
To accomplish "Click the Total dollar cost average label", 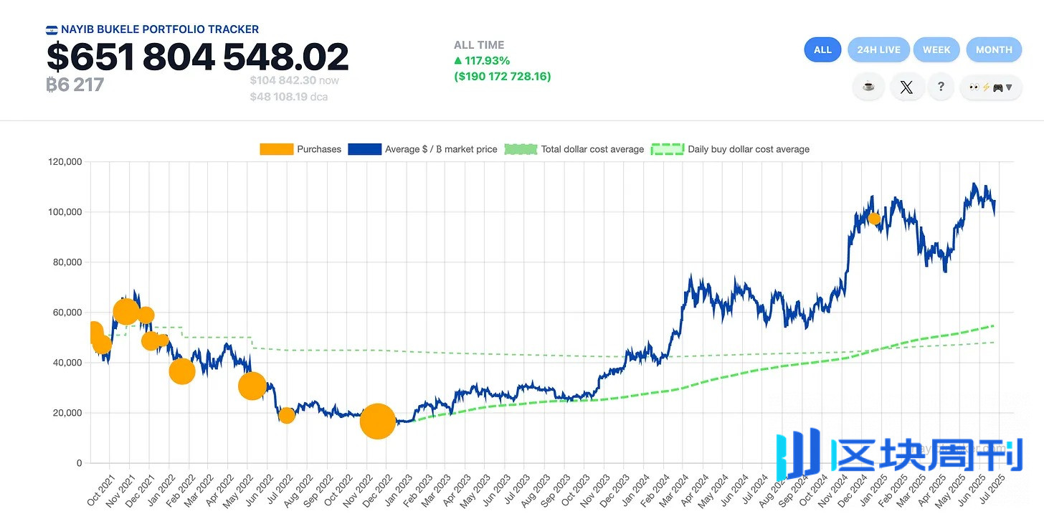I will (x=592, y=149).
